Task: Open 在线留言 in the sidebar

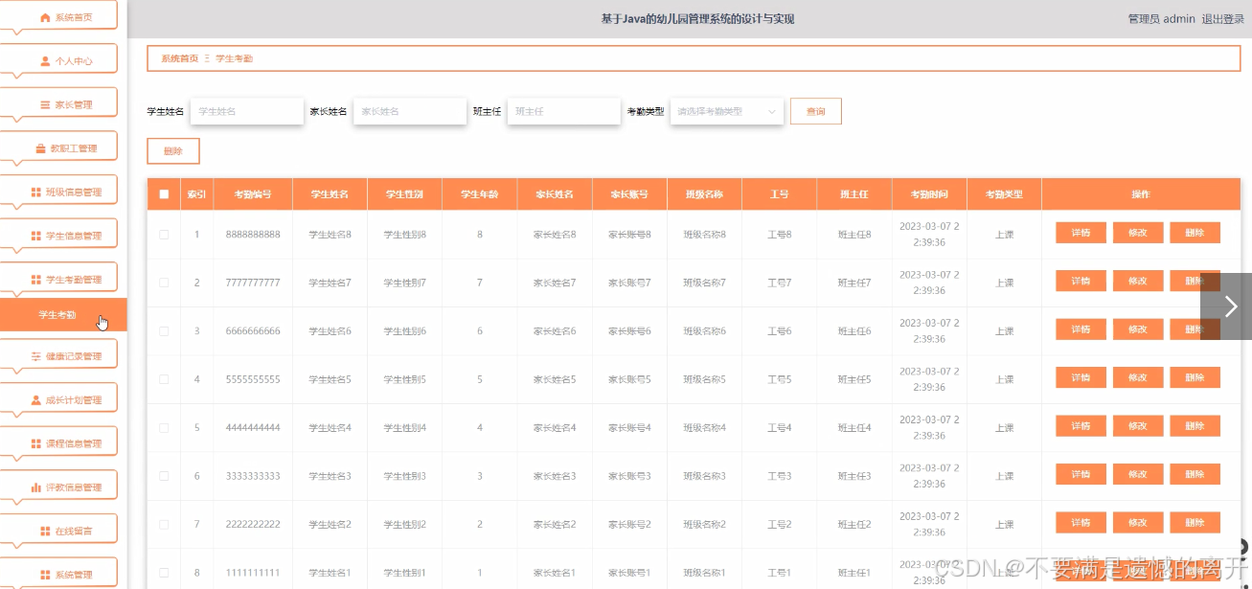Action: [59, 532]
